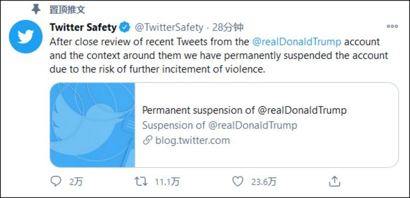The width and height of the screenshot is (410, 198).
Task: Click the pinned tweet pushpin icon
Action: (x=36, y=10)
